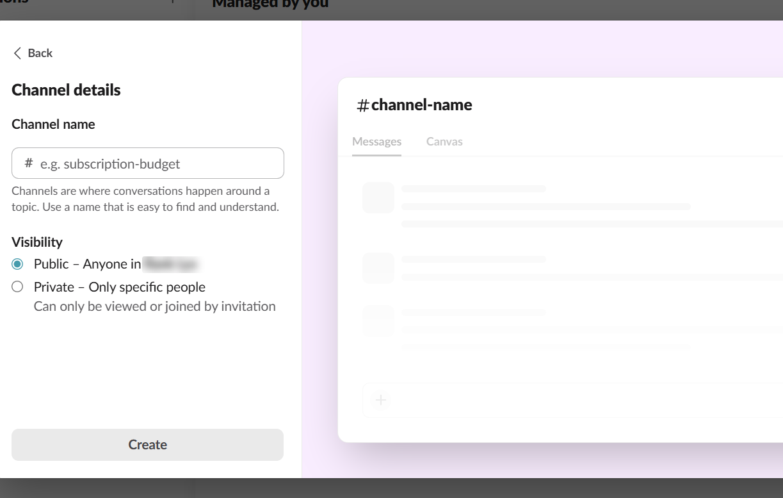Image resolution: width=783 pixels, height=498 pixels.
Task: Click the first avatar placeholder in the preview
Action: click(378, 197)
